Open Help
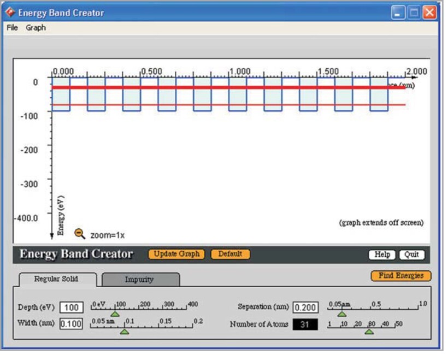 coord(382,255)
